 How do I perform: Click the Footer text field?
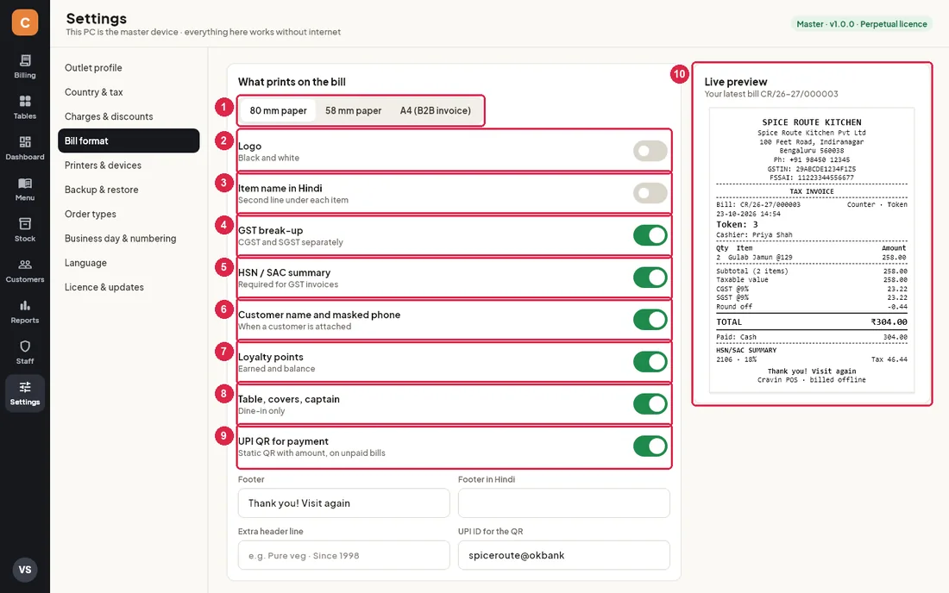click(x=343, y=503)
